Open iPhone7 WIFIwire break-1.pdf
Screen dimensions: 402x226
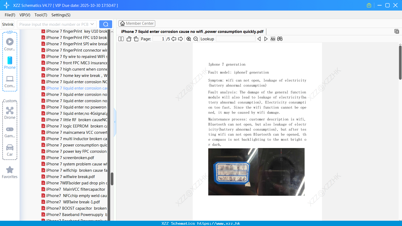point(71,202)
